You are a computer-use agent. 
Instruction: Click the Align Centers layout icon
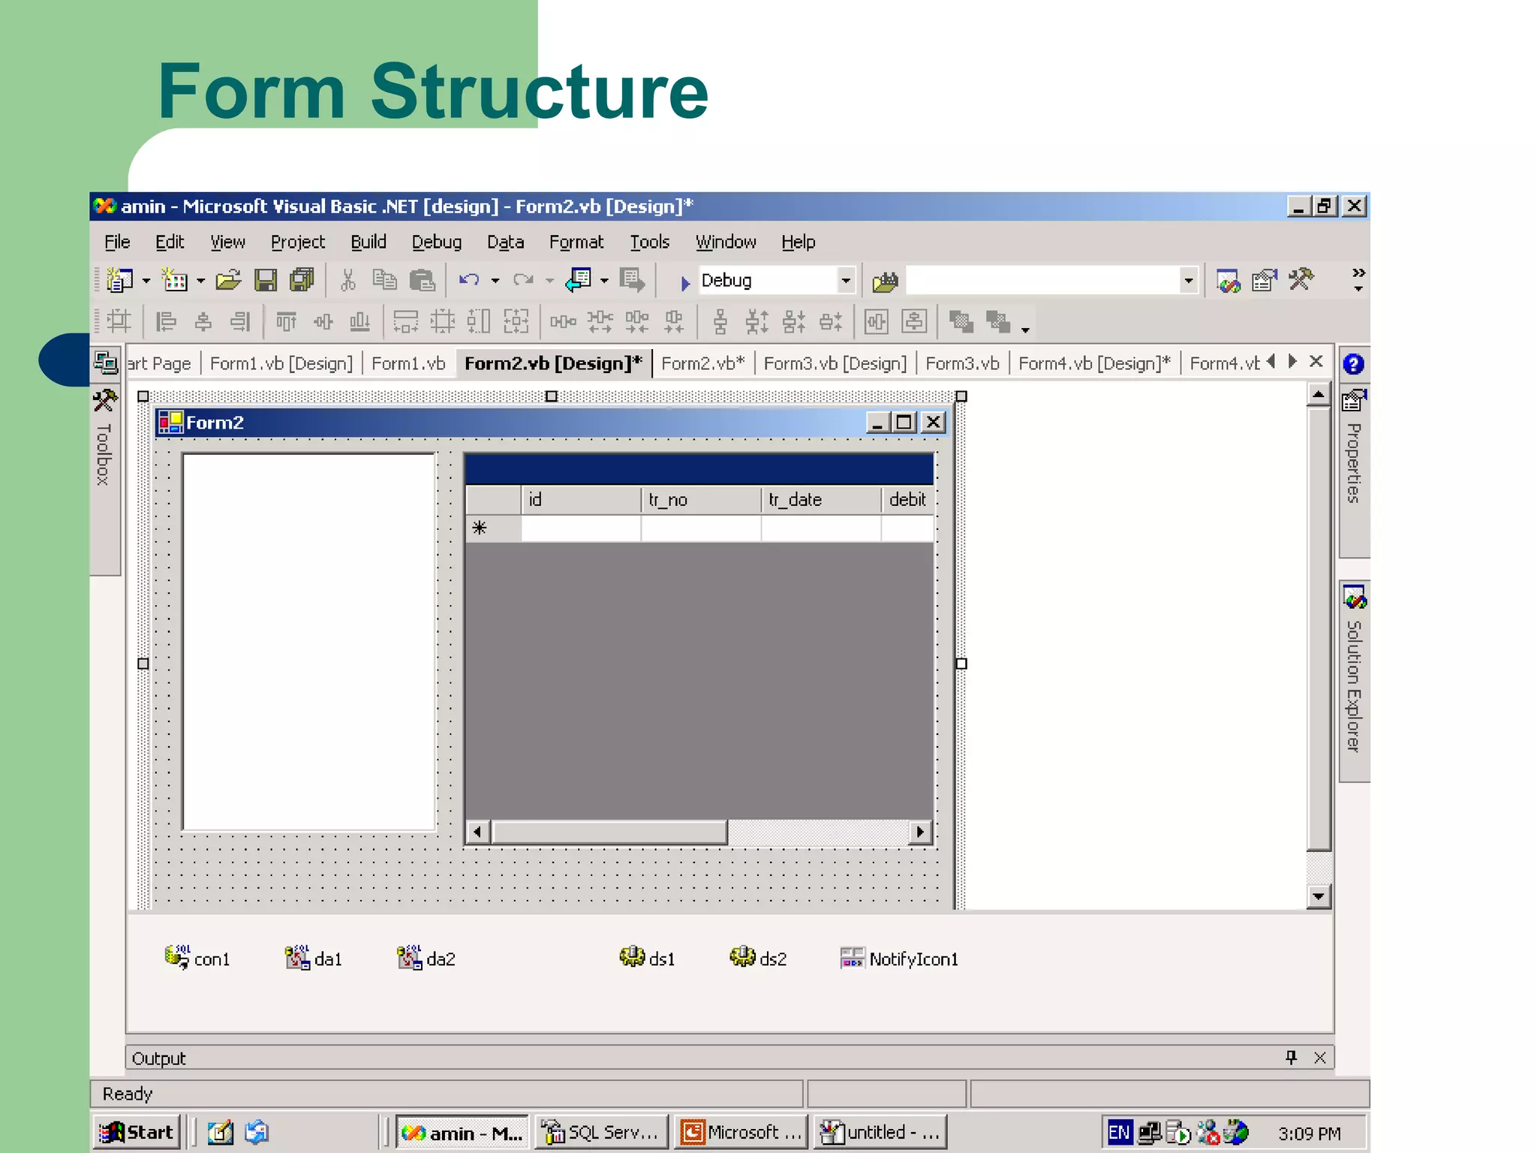tap(203, 322)
